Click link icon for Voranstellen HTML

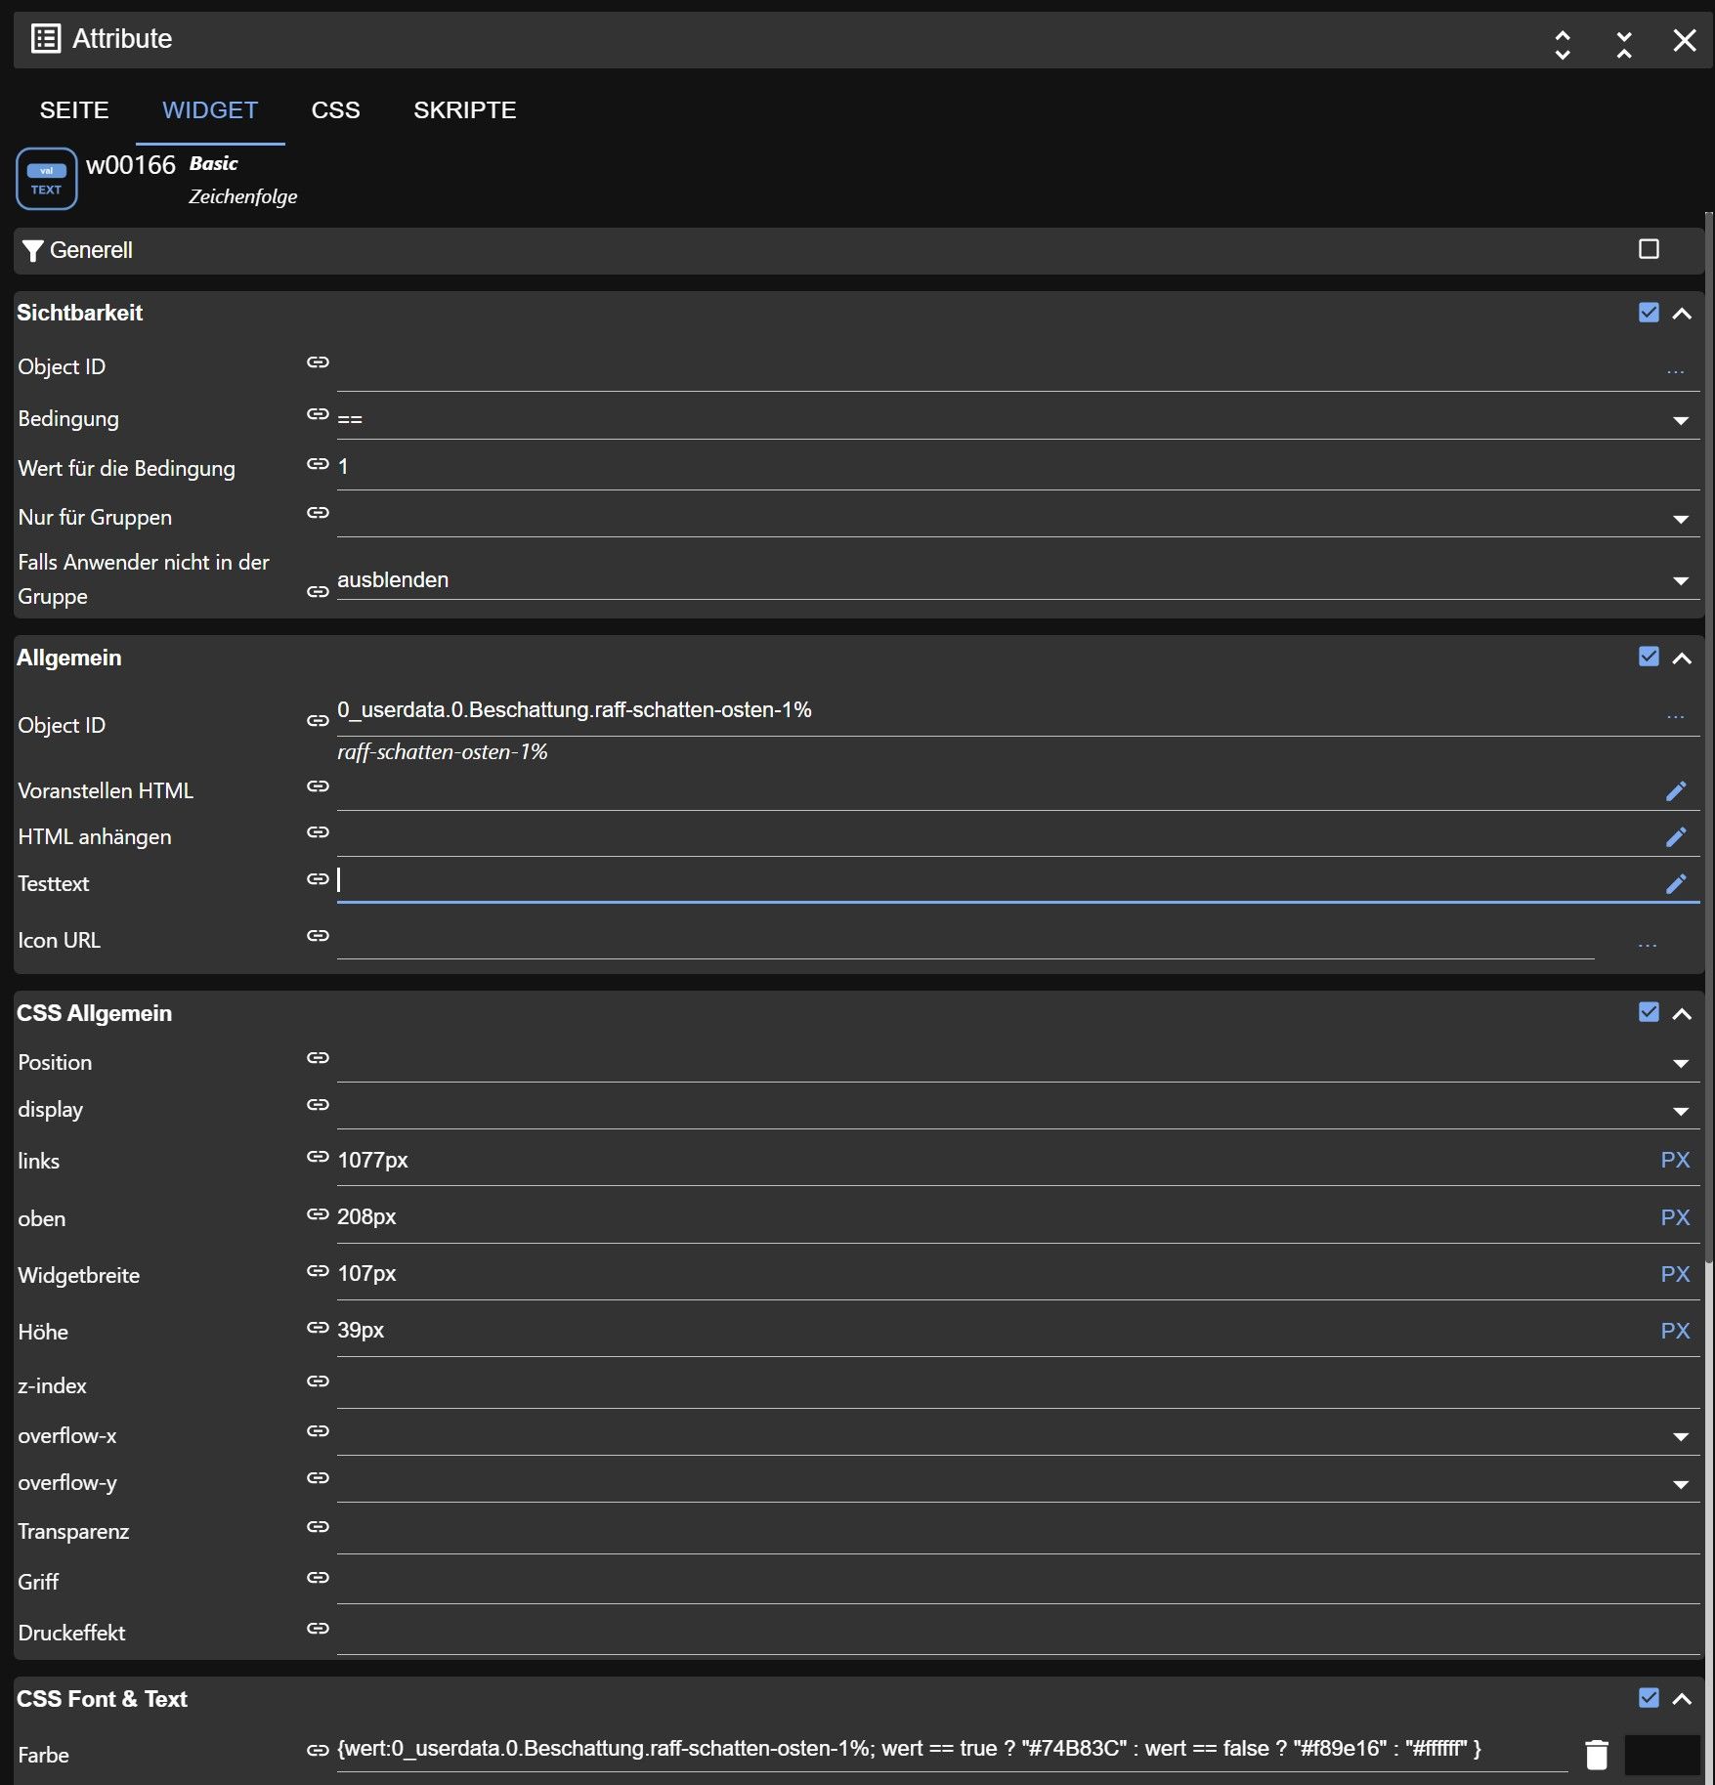(318, 786)
